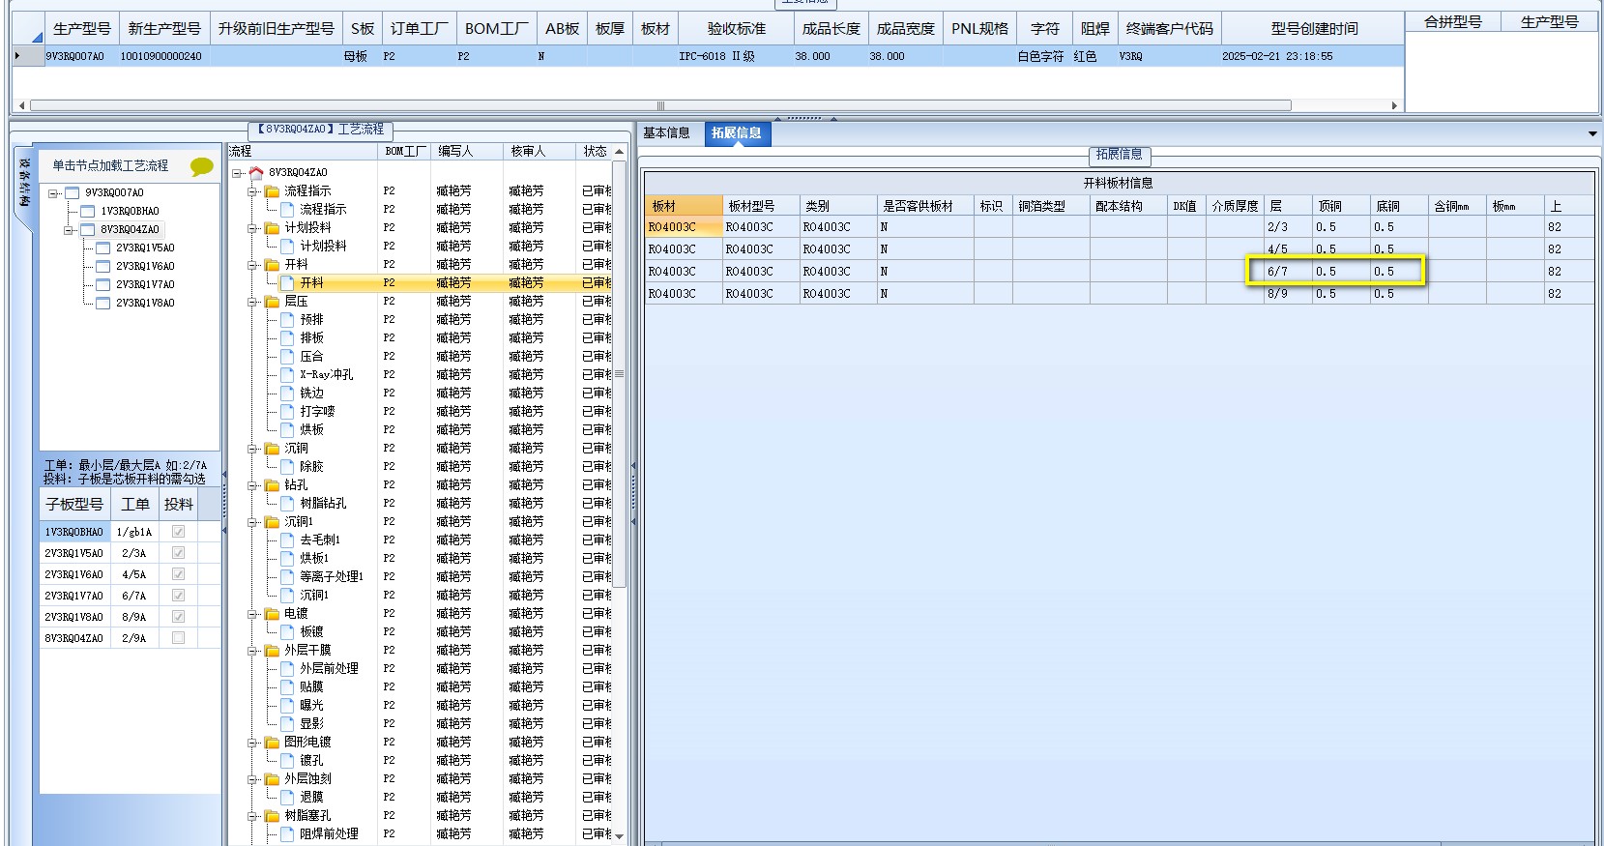The width and height of the screenshot is (1604, 846).
Task: Click the process tree vertical scrollbar thumb
Action: tap(620, 374)
